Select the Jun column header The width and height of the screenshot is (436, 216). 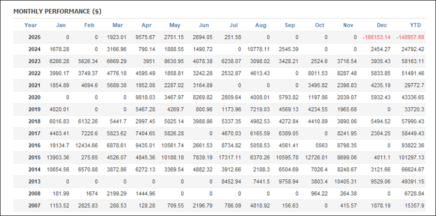coord(204,25)
